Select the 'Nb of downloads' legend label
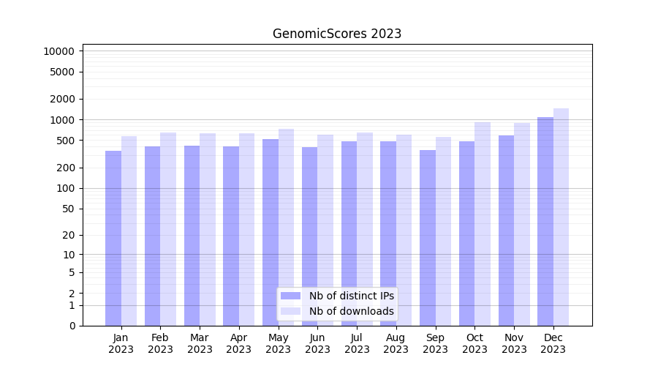658x366 pixels. pos(351,311)
